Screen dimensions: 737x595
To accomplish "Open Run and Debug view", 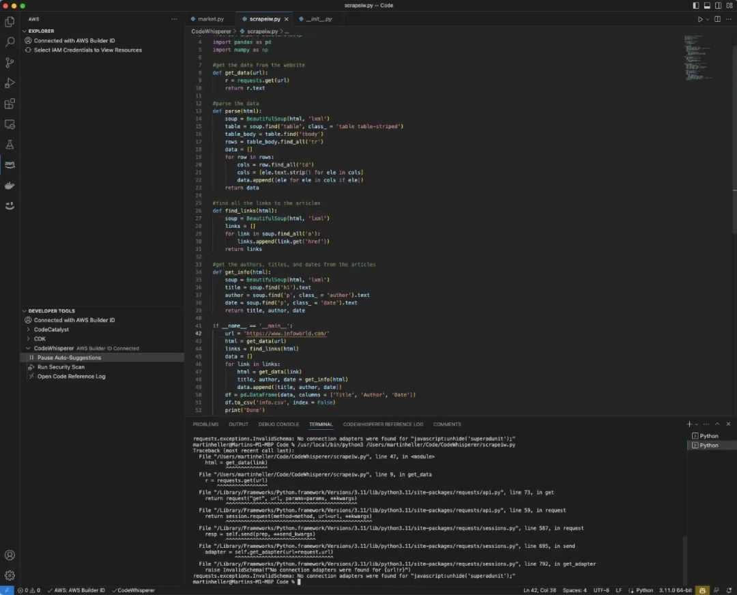I will (x=10, y=83).
